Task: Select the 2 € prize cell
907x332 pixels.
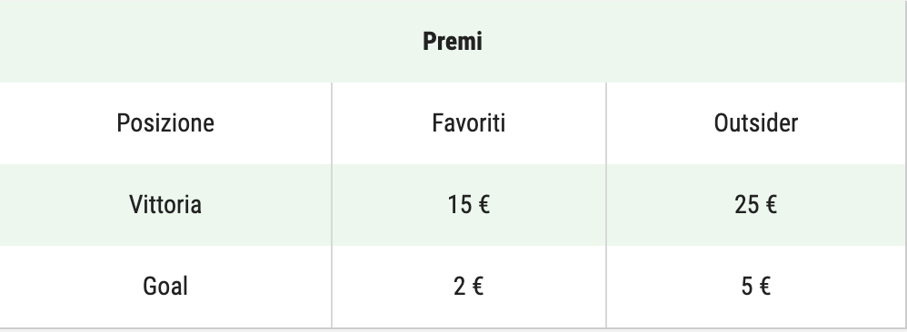Action: tap(469, 287)
